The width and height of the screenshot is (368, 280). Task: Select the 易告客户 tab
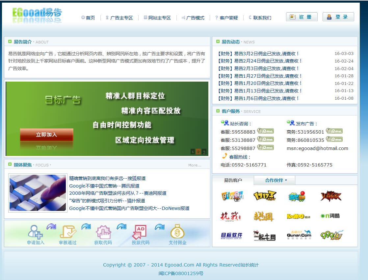(x=233, y=180)
